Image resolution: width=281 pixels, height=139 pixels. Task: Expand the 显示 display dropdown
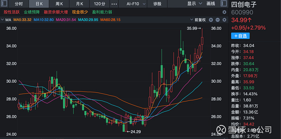point(195,4)
